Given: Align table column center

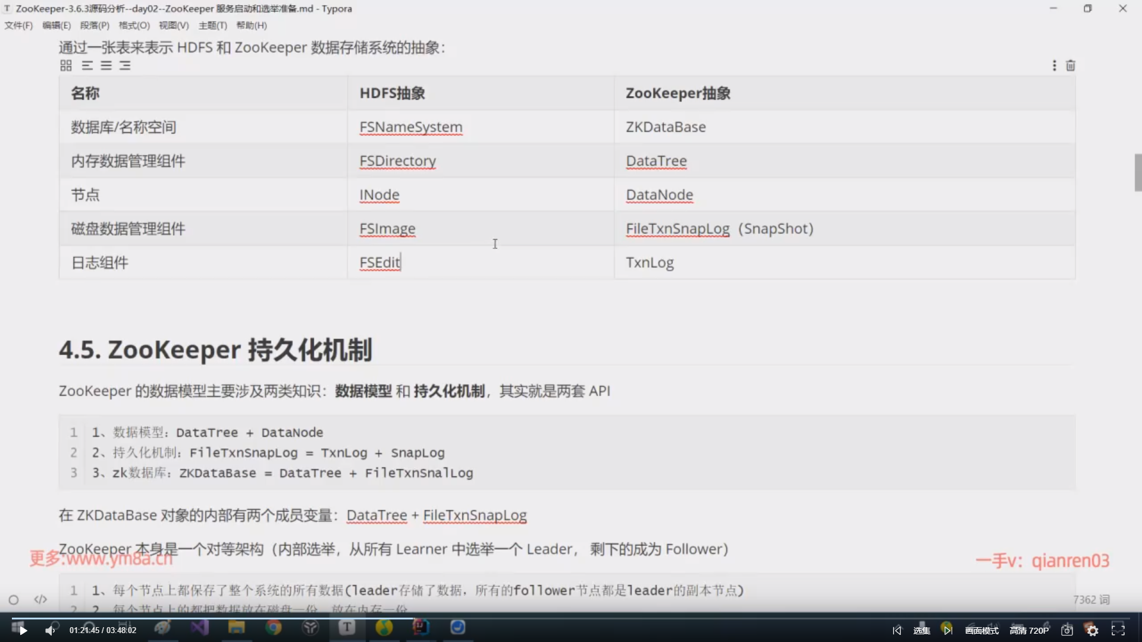Looking at the screenshot, I should click(106, 65).
